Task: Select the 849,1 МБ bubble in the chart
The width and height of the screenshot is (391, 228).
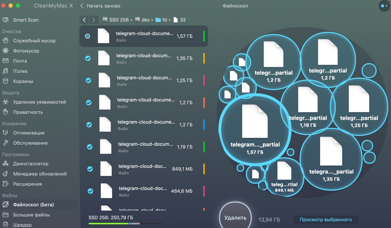Action: point(284,177)
